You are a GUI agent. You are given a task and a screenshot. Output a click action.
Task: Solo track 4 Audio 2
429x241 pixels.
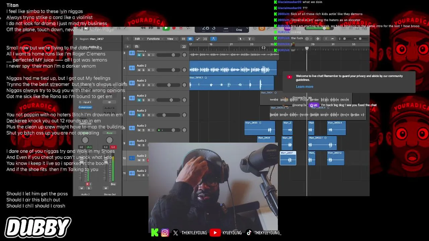click(x=143, y=70)
